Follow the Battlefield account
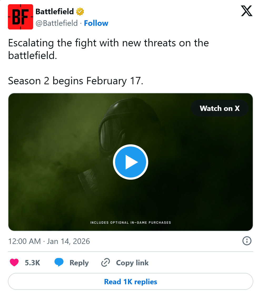 (x=96, y=23)
